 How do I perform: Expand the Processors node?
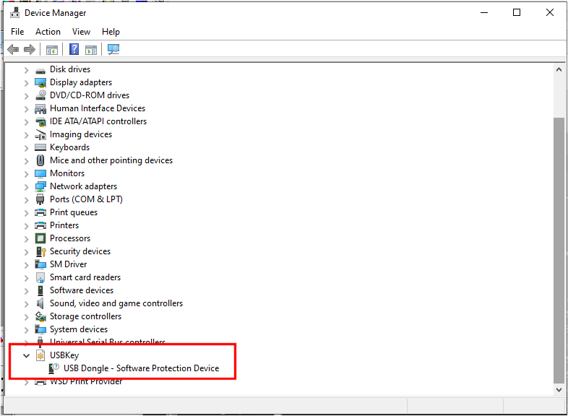click(x=26, y=238)
